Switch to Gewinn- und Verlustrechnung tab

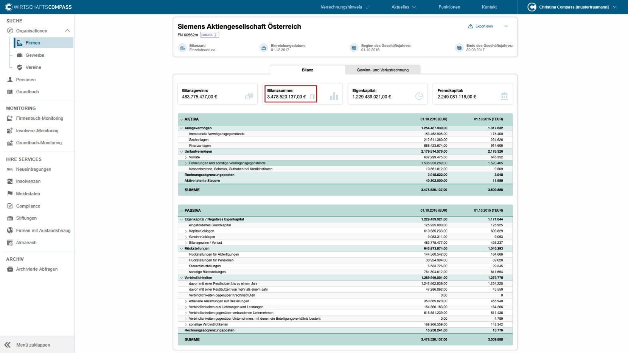click(x=383, y=70)
